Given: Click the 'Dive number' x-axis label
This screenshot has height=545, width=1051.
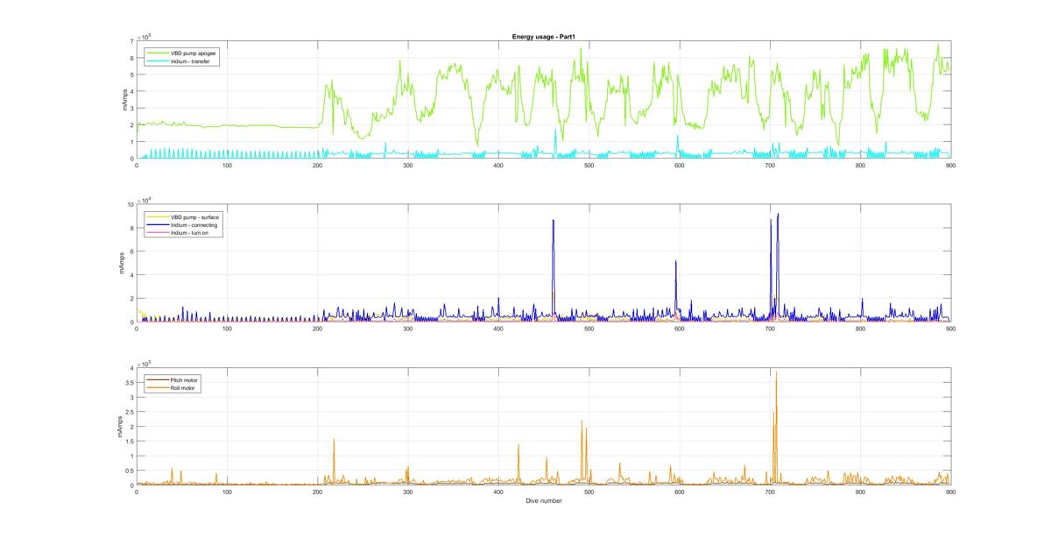Looking at the screenshot, I should tap(544, 501).
